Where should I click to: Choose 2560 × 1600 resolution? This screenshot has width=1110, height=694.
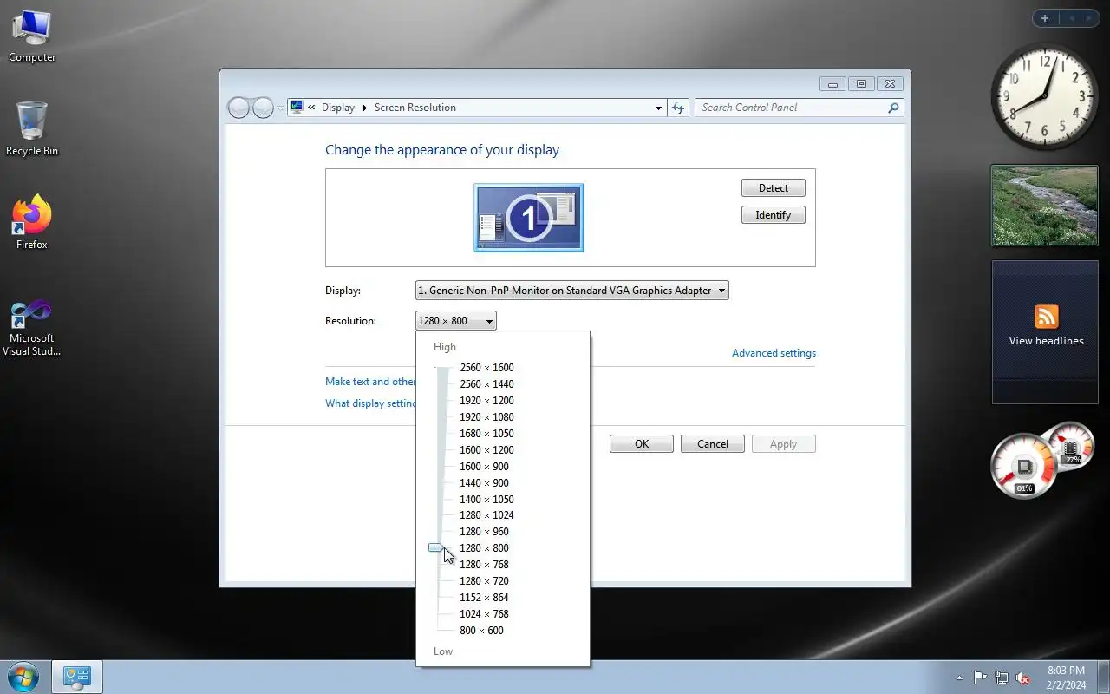tap(486, 368)
